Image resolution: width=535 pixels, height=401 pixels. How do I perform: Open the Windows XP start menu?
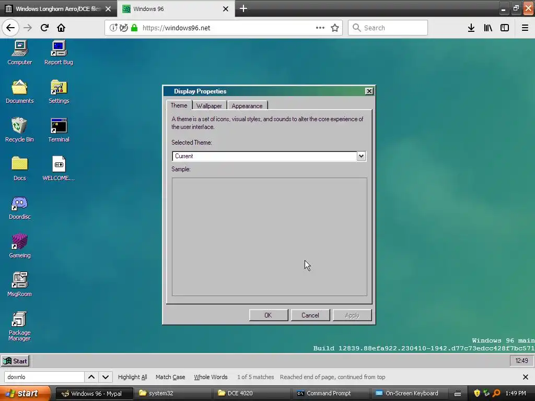[x=25, y=393]
